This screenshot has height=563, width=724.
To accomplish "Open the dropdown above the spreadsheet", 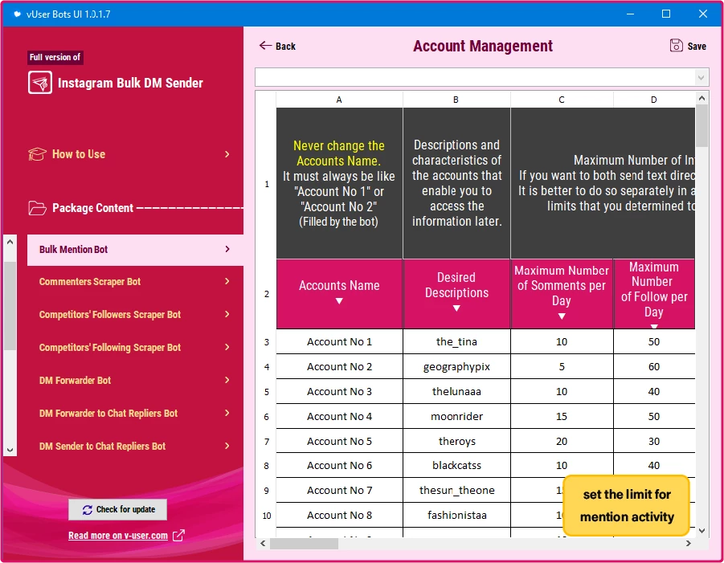I will coord(701,78).
